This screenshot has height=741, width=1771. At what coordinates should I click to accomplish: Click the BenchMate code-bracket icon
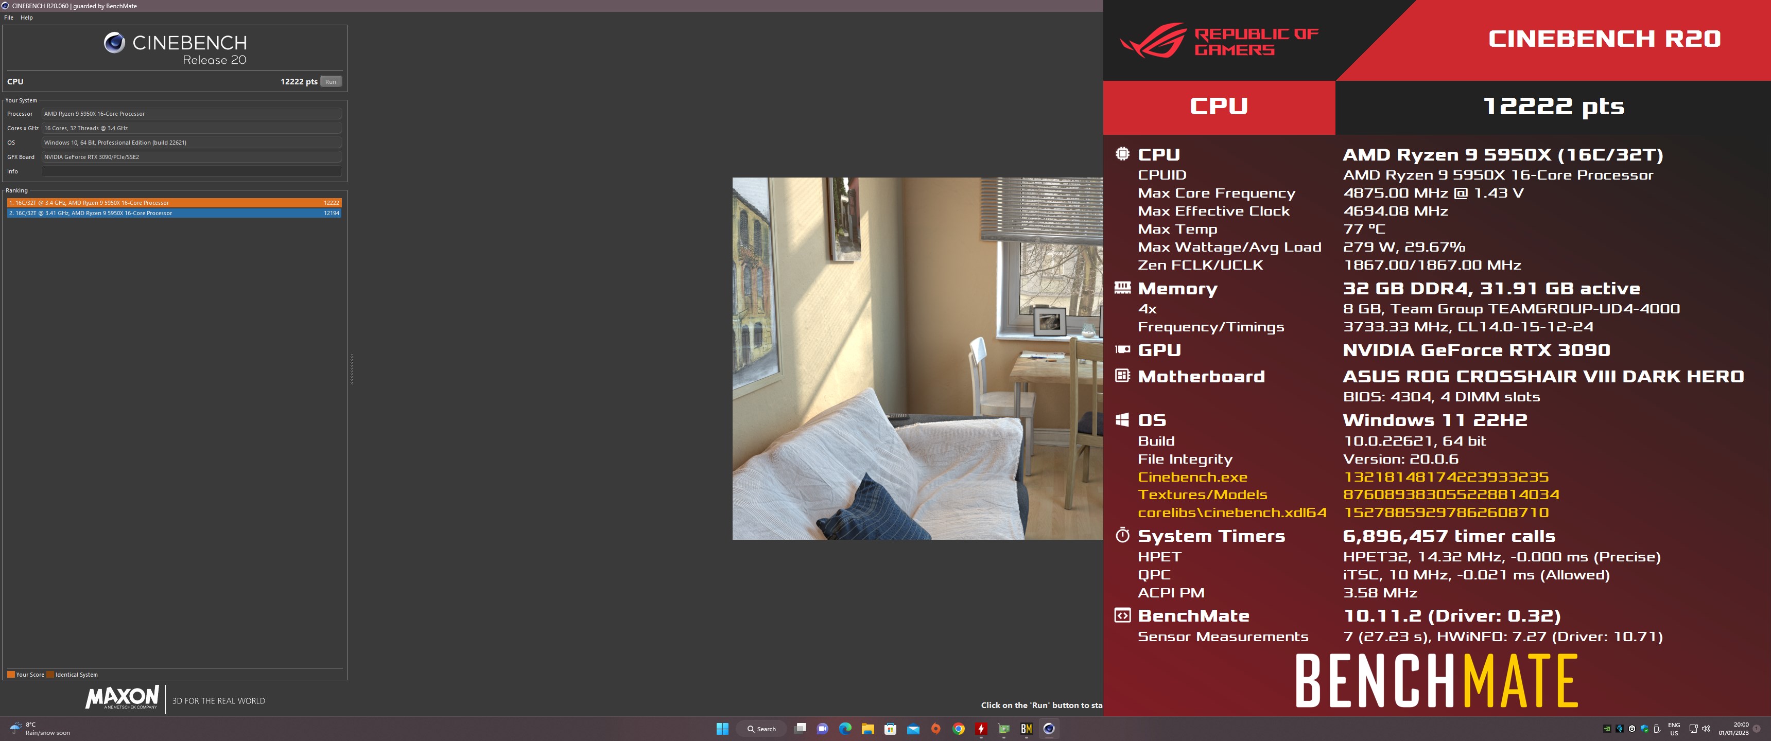pos(1122,615)
